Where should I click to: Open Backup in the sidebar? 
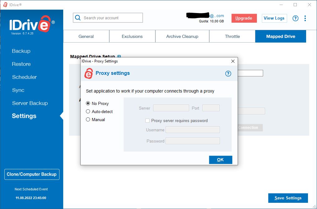click(21, 51)
